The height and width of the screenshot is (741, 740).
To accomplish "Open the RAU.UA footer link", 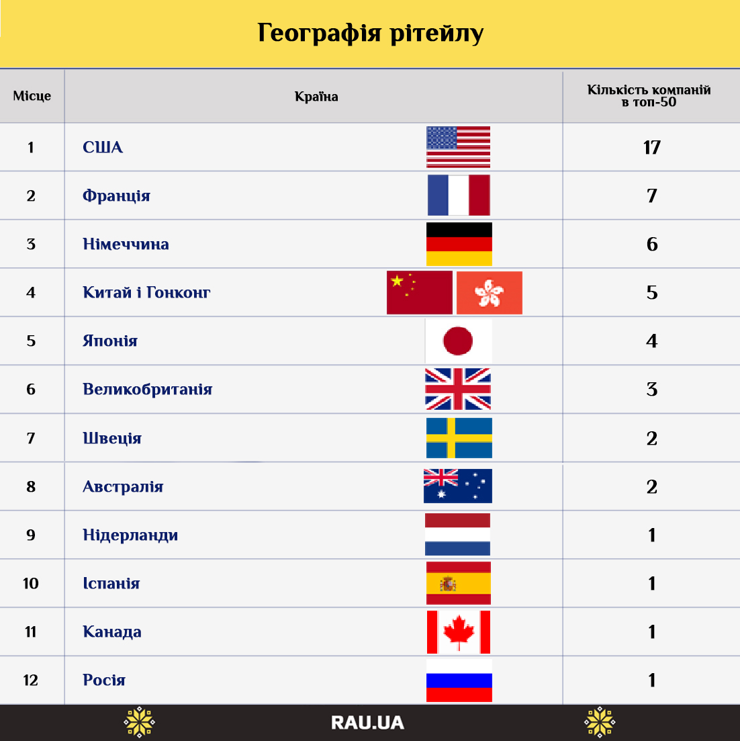I will pos(367,723).
